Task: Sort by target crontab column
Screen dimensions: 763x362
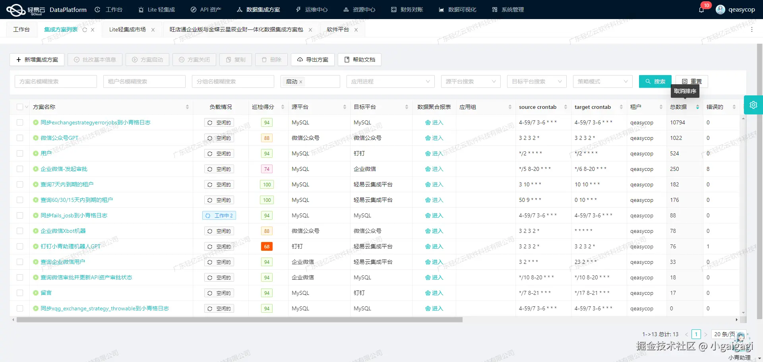Action: point(621,107)
